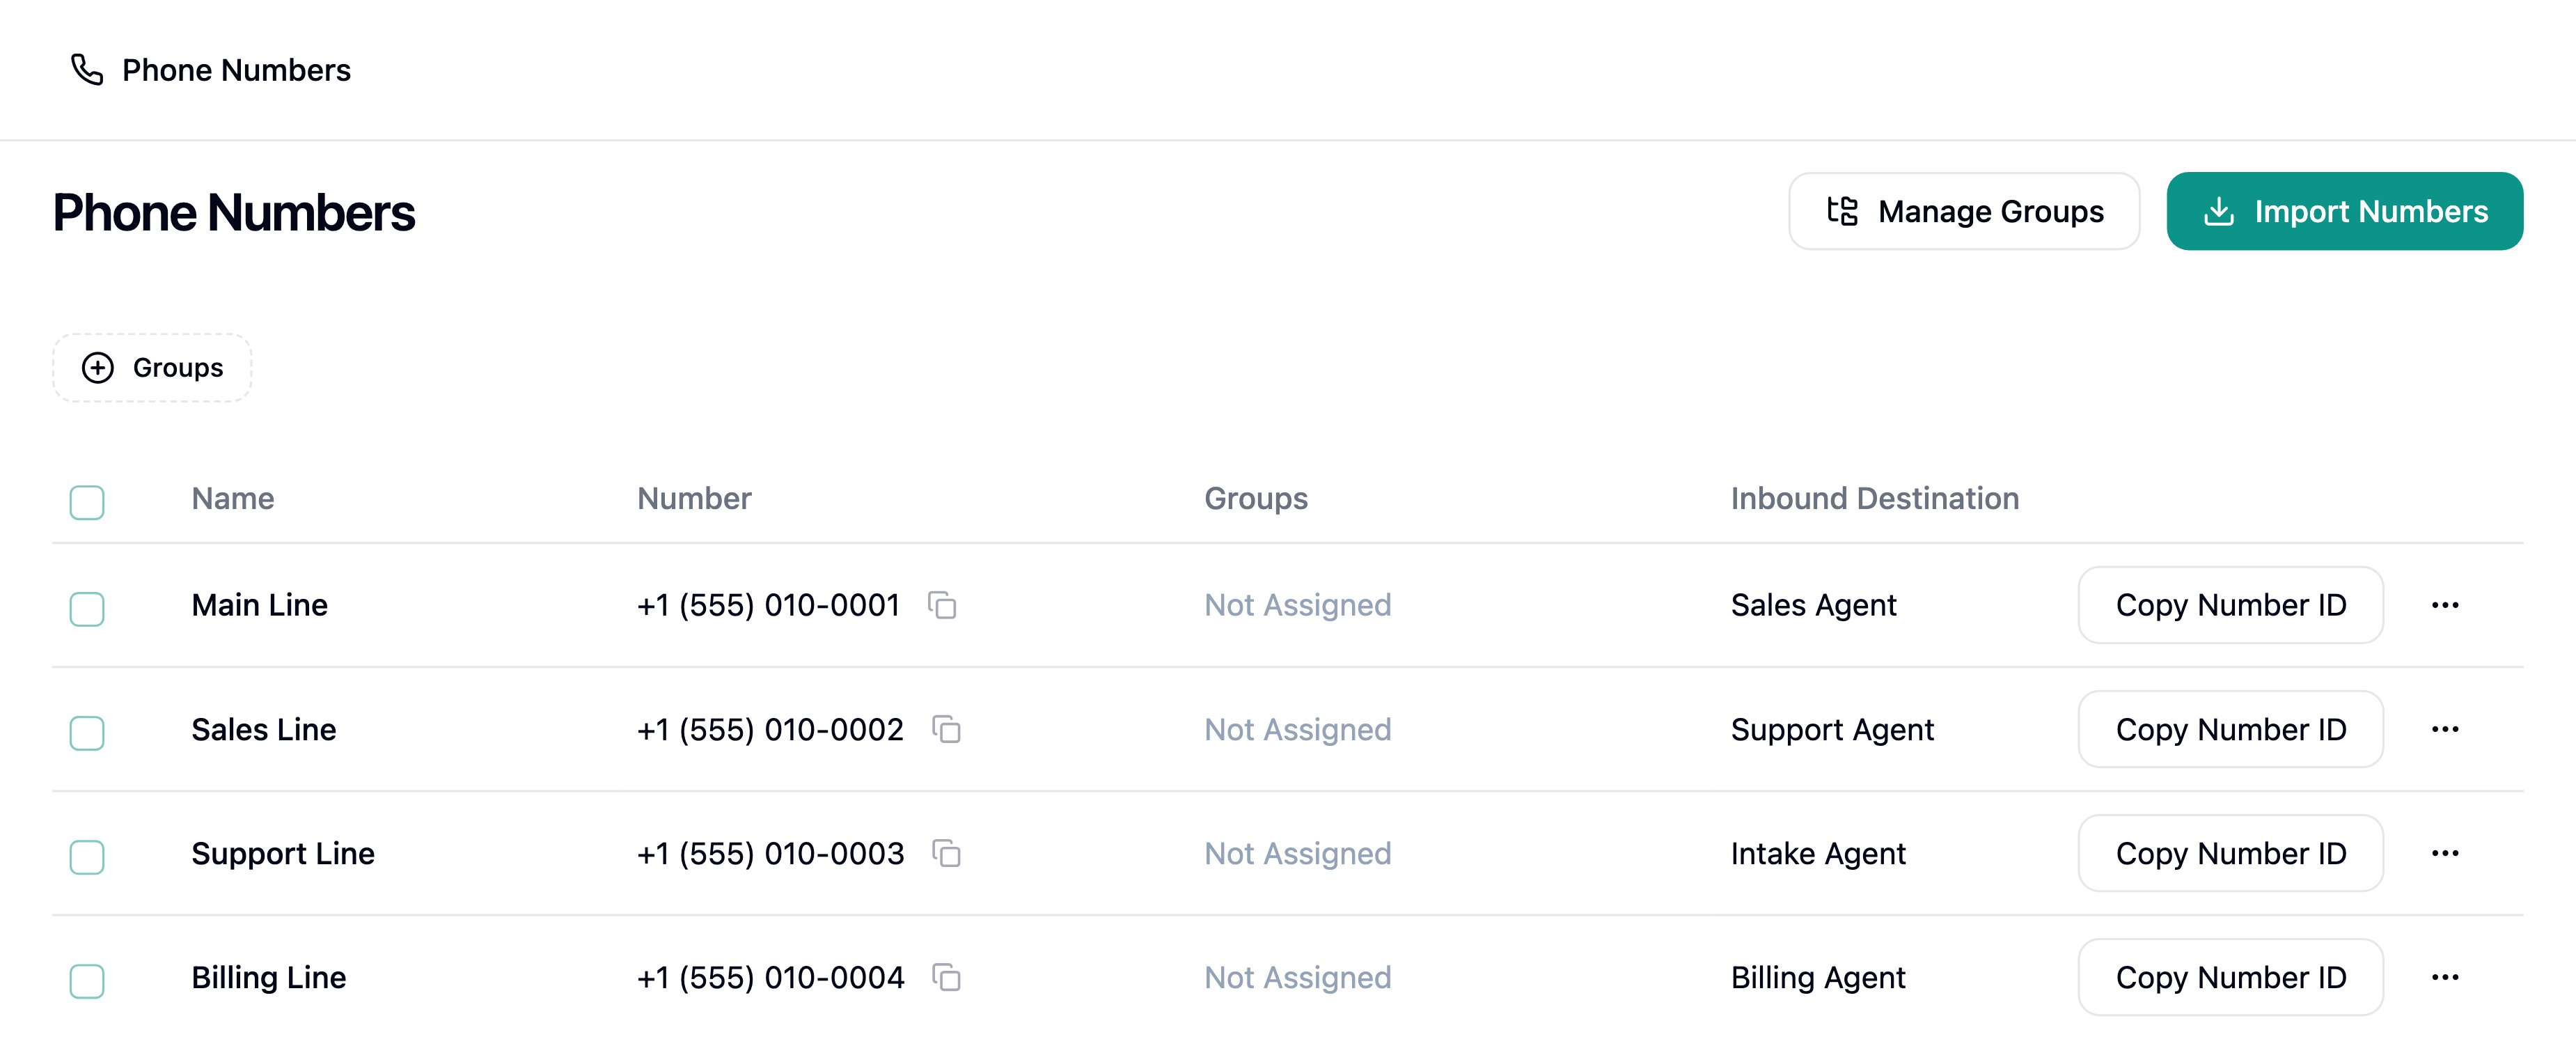2576x1062 pixels.
Task: Copy Number ID for Billing Line
Action: coord(2230,977)
